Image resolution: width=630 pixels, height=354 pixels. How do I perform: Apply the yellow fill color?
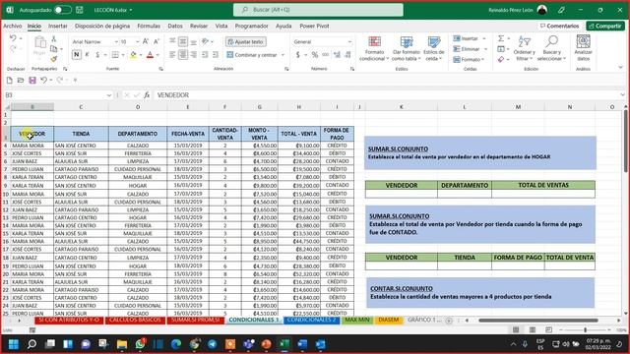click(133, 55)
